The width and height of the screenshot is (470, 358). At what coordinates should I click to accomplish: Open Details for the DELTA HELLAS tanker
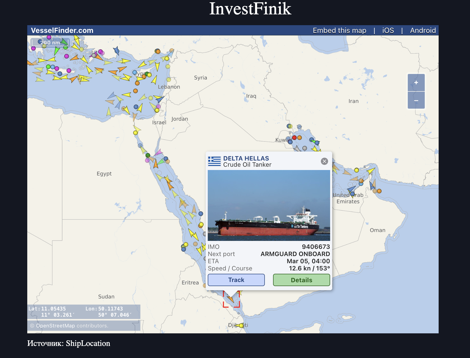click(301, 280)
